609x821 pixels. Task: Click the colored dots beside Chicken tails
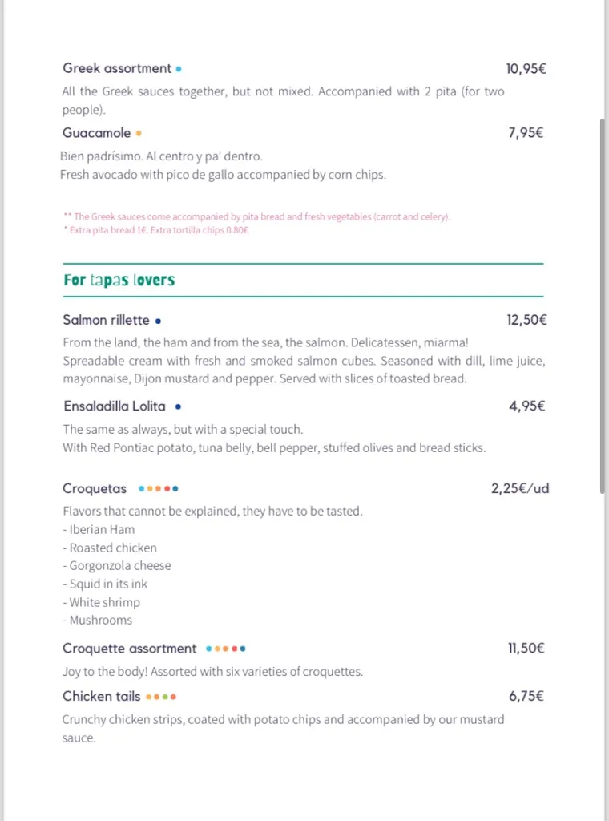point(160,697)
